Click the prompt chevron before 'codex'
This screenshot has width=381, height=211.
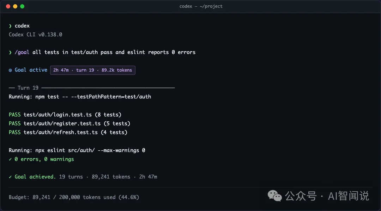(x=10, y=26)
